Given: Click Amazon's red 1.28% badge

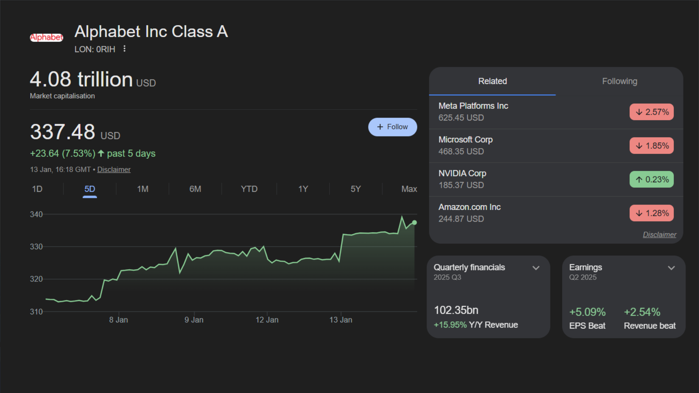Looking at the screenshot, I should click(651, 213).
